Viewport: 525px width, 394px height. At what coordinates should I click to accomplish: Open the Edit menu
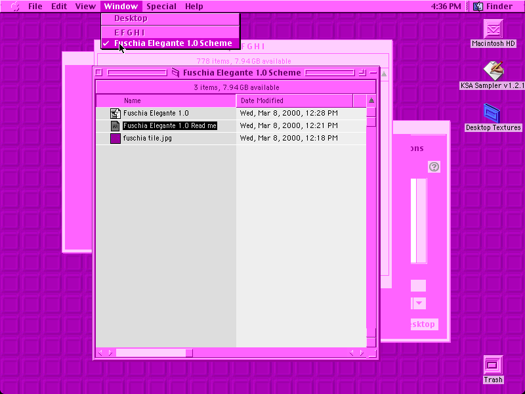[59, 6]
